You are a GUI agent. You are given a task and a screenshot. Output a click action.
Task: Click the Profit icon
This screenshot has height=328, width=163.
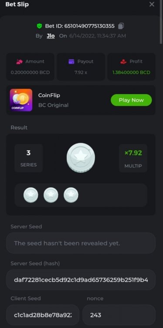point(123,62)
